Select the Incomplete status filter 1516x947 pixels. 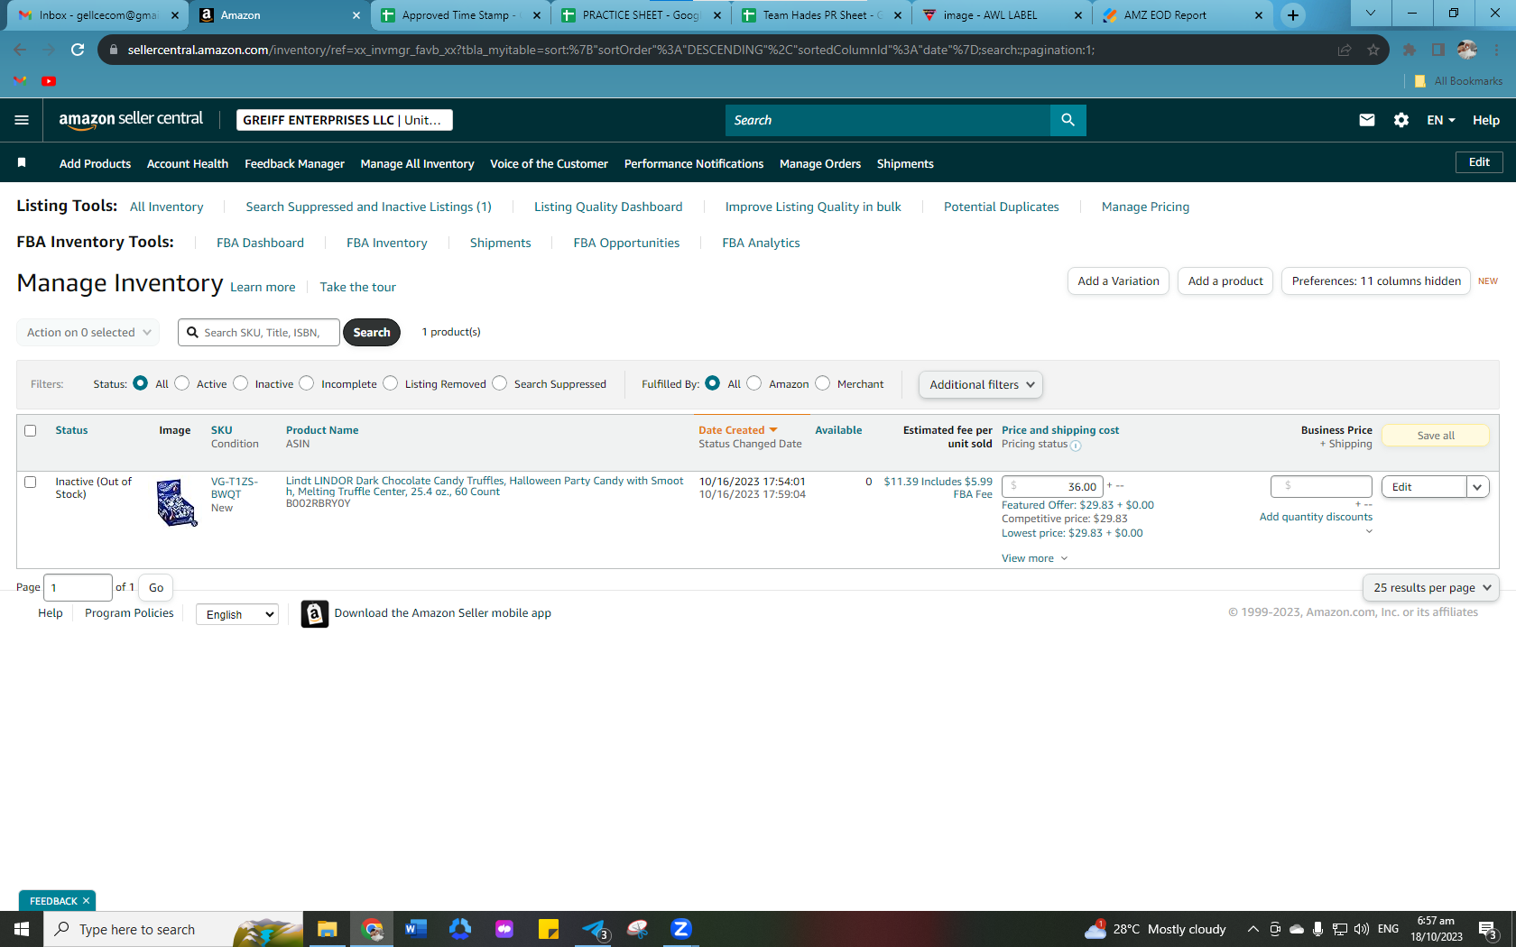coord(307,383)
